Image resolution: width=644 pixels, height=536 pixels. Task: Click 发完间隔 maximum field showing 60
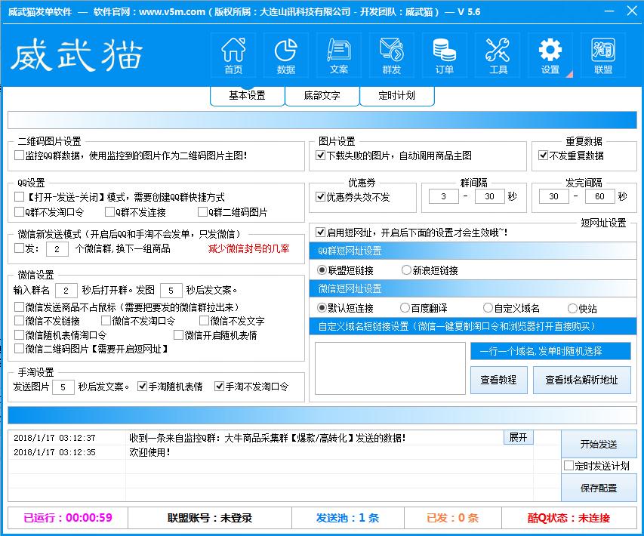coord(599,196)
